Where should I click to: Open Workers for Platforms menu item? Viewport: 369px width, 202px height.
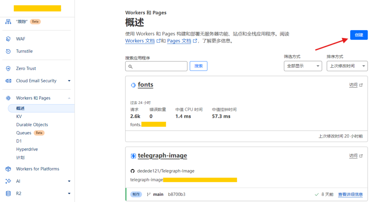pos(37,169)
